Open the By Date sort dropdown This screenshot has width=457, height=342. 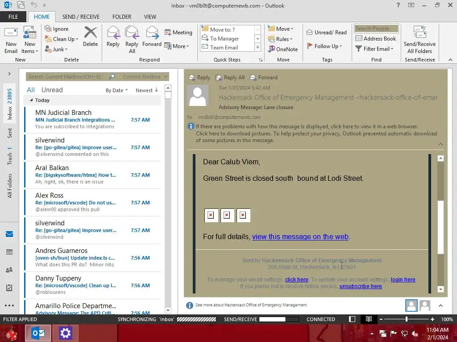click(x=116, y=90)
